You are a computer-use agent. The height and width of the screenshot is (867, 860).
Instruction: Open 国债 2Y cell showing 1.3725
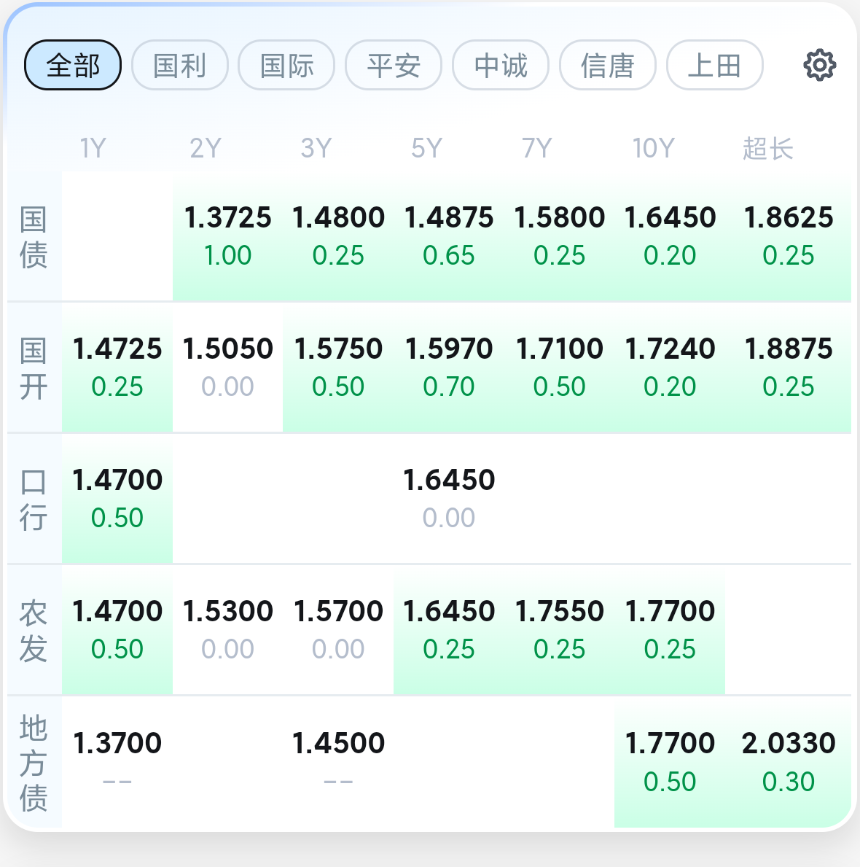[227, 236]
